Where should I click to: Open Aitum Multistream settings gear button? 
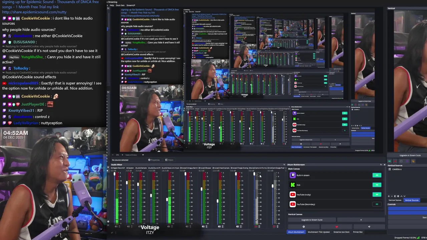(x=304, y=227)
